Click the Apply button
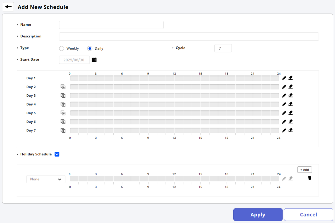This screenshot has height=223, width=335. pyautogui.click(x=258, y=215)
